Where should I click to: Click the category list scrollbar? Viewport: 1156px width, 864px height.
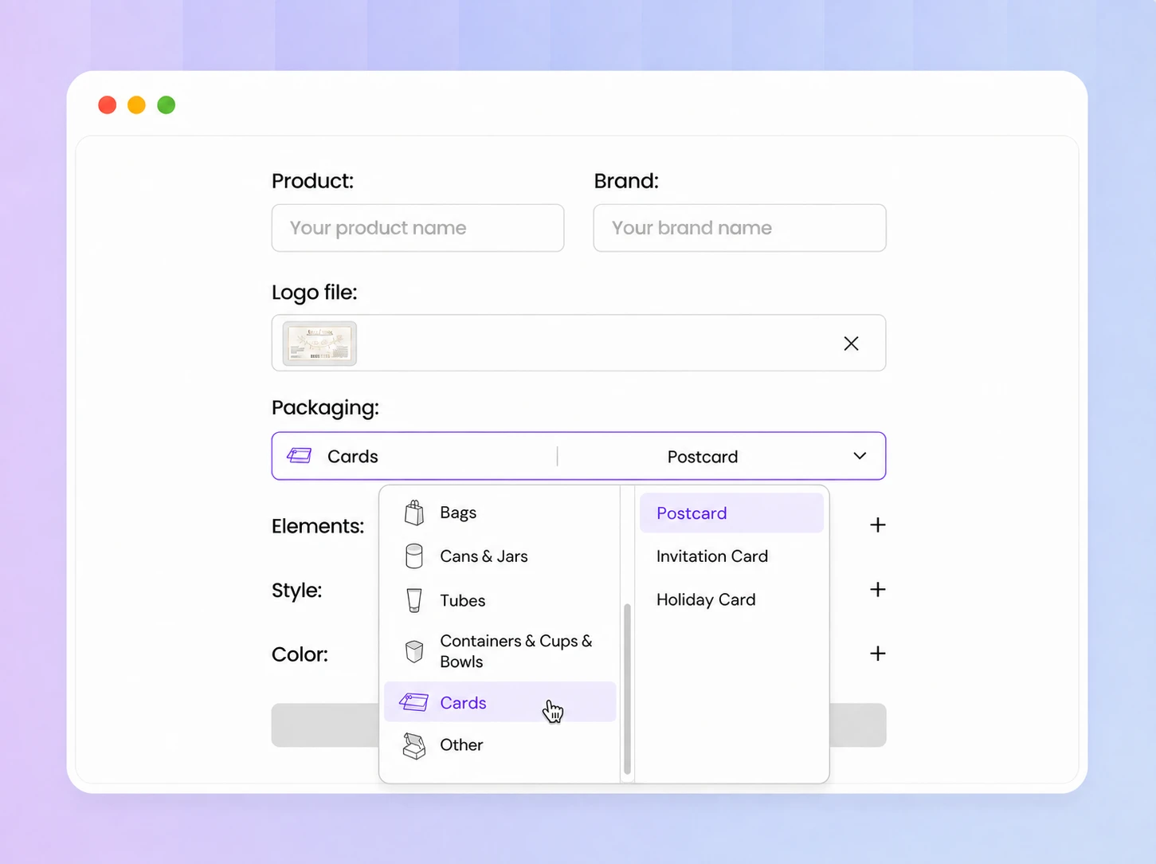627,689
